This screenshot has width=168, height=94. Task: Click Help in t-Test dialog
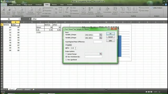point(111,41)
